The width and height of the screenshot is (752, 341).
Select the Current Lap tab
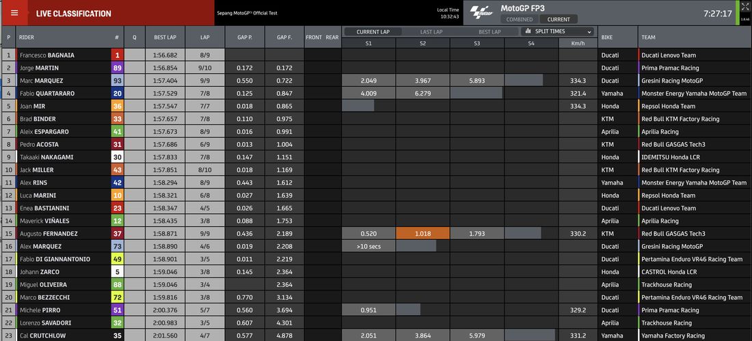point(373,31)
